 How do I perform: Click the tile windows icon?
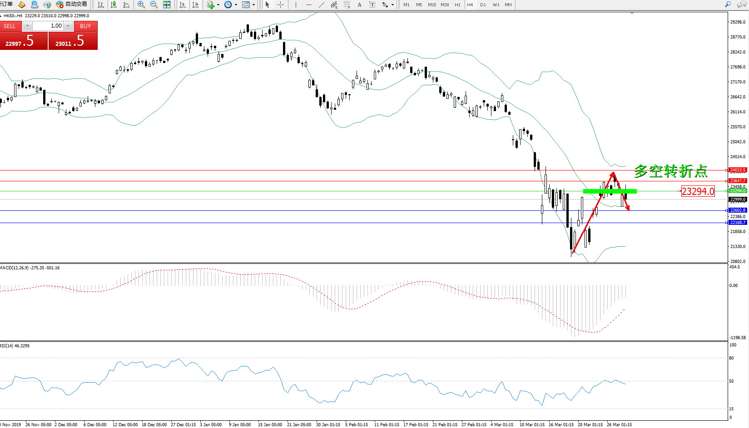167,5
